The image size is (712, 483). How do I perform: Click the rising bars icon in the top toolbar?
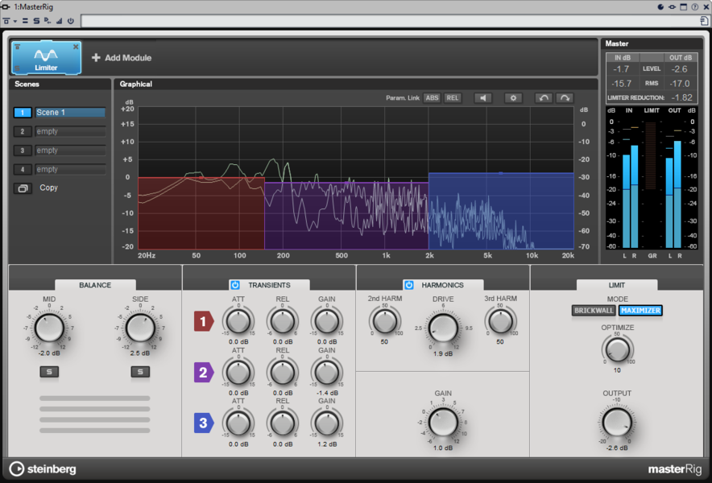click(x=59, y=21)
